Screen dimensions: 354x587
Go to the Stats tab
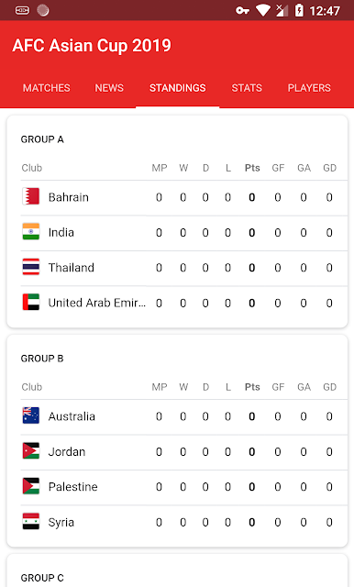pyautogui.click(x=247, y=88)
